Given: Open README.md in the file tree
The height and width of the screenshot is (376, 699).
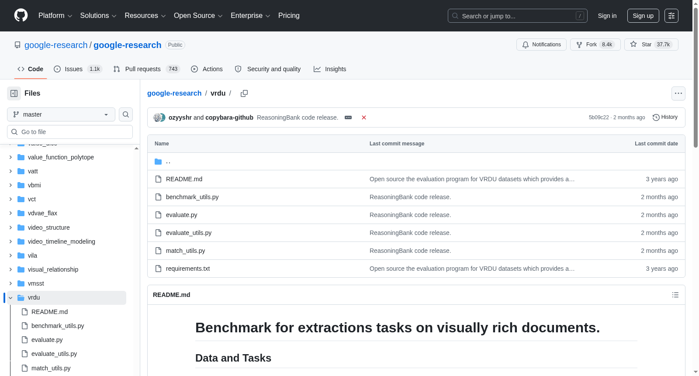Looking at the screenshot, I should coord(49,312).
